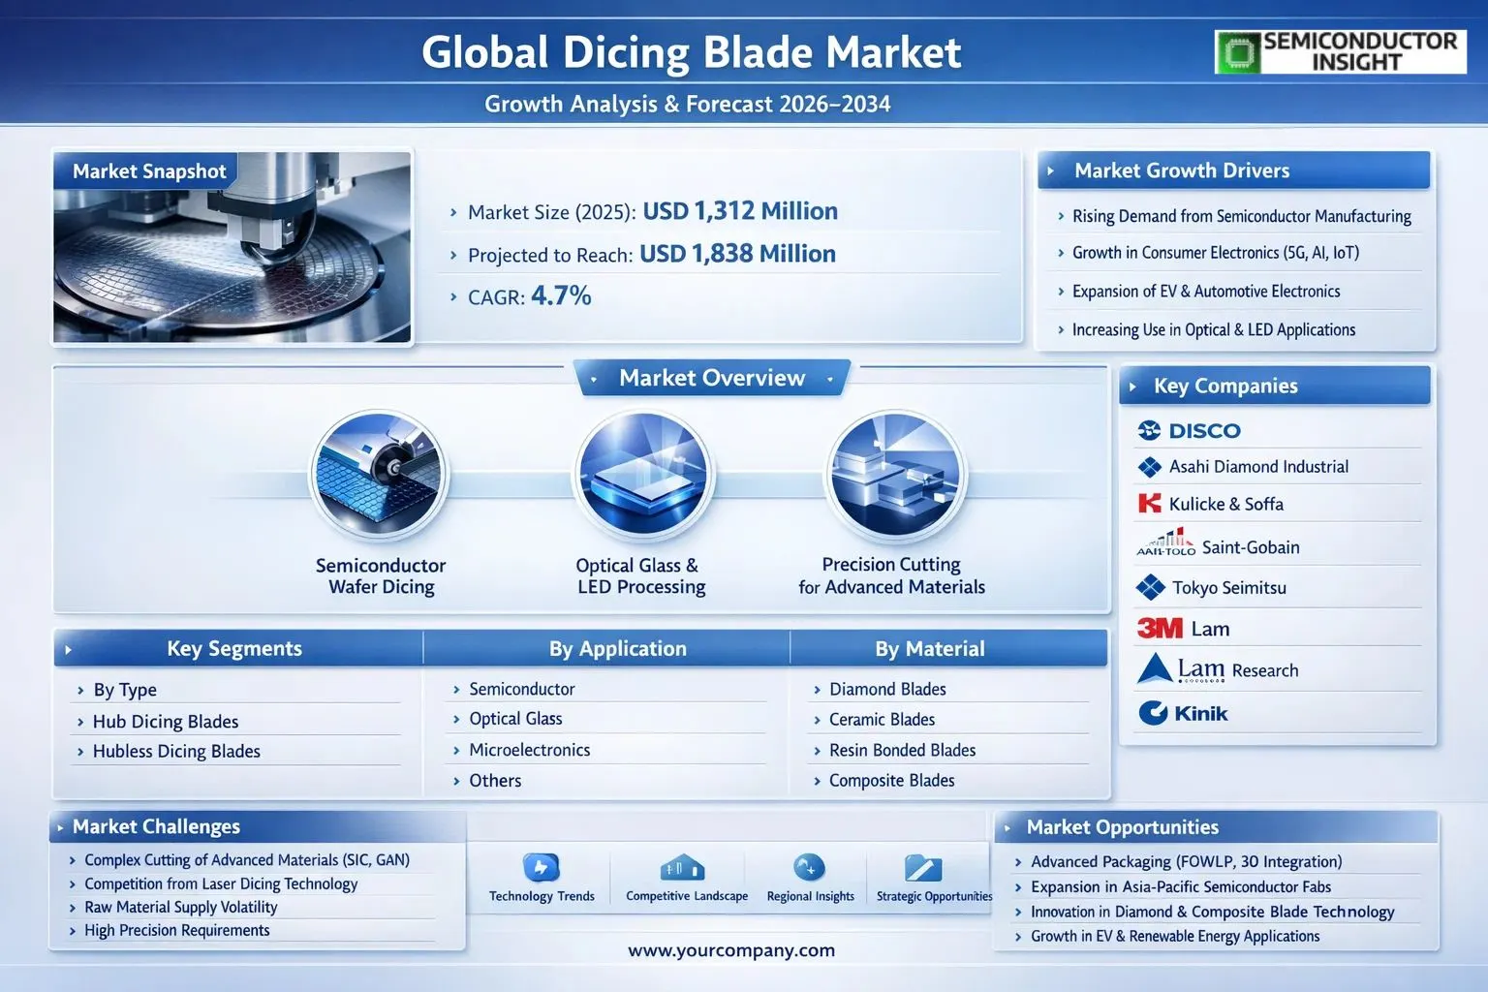Click the Key Companies header
1488x992 pixels.
1275,386
